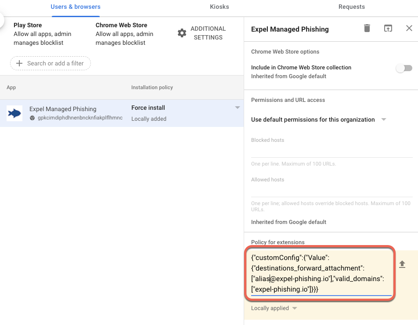The image size is (418, 325).
Task: Click Chrome icon beside extension ID
Action: pos(32,118)
